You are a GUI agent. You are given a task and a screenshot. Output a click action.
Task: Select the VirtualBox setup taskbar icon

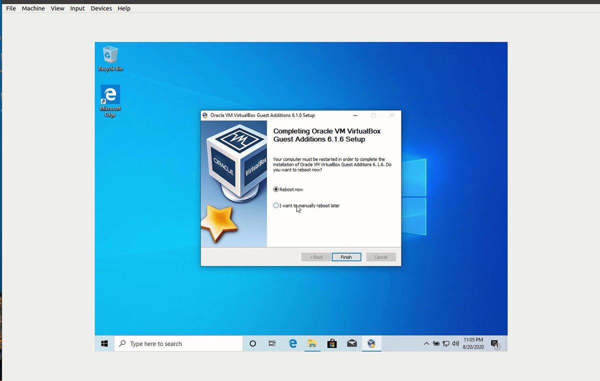tap(371, 343)
